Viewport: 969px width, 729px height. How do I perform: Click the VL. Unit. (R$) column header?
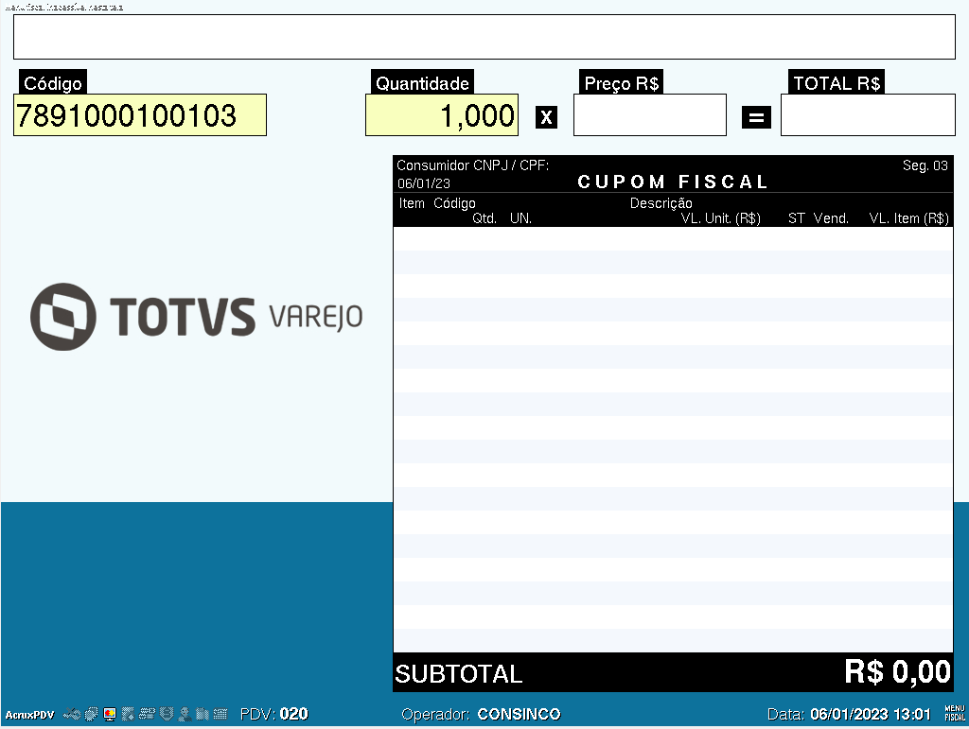(x=720, y=217)
